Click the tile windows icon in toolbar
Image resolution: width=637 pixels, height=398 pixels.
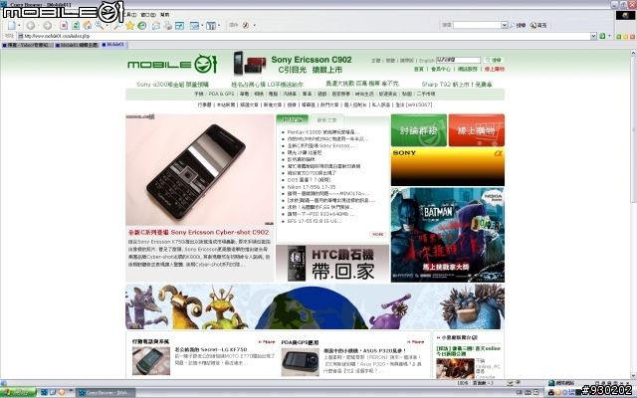210,26
